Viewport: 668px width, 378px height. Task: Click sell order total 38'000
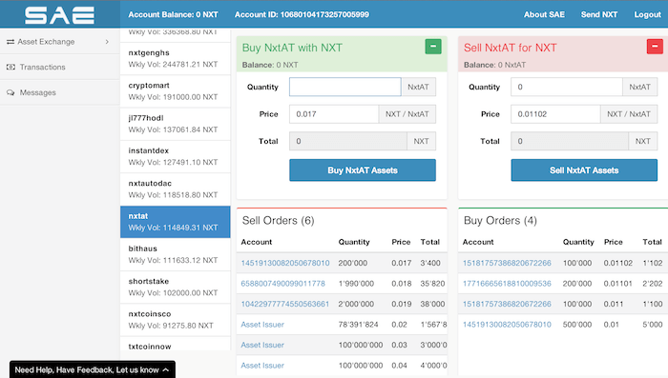tap(432, 304)
